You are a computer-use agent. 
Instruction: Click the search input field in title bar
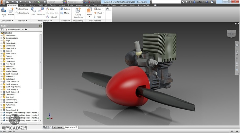coord(166,2)
